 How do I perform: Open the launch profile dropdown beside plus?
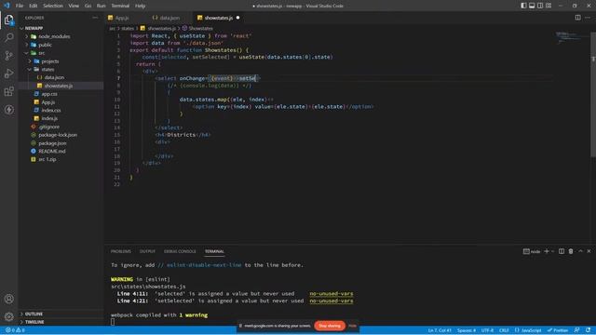pyautogui.click(x=552, y=251)
